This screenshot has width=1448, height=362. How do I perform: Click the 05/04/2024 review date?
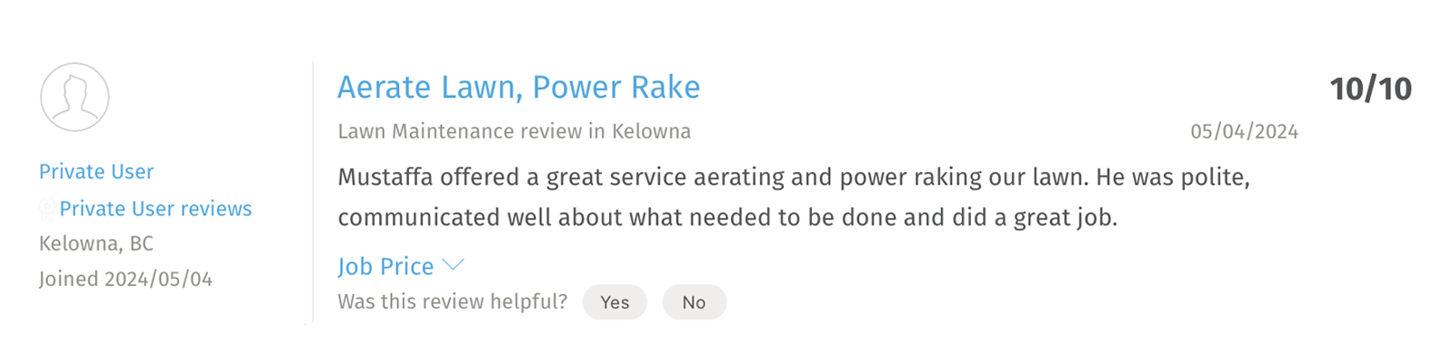click(x=1244, y=132)
